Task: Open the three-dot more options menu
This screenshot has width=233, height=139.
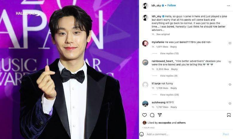Action: point(229,6)
